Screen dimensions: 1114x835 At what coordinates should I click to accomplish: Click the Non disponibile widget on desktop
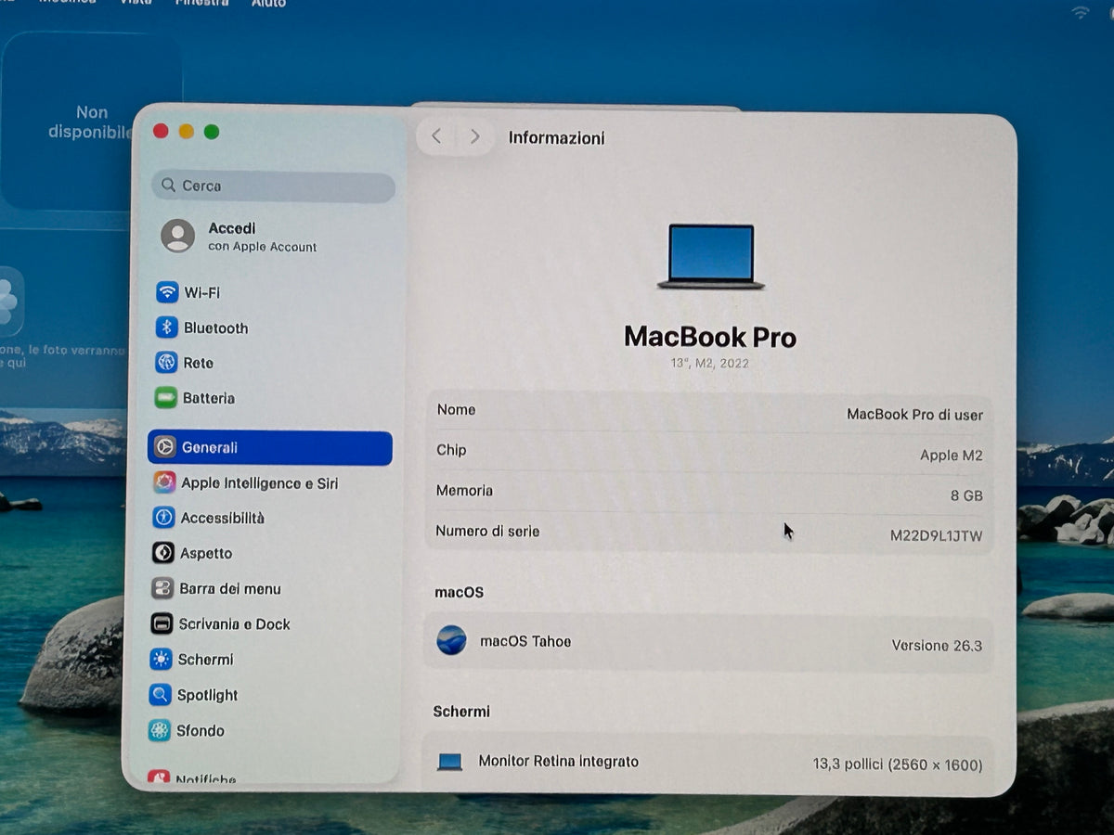tap(91, 122)
